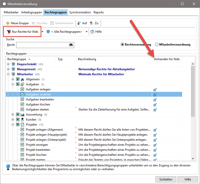Select the Rechteverwaltung radio button
200x184 pixels.
tap(123, 45)
